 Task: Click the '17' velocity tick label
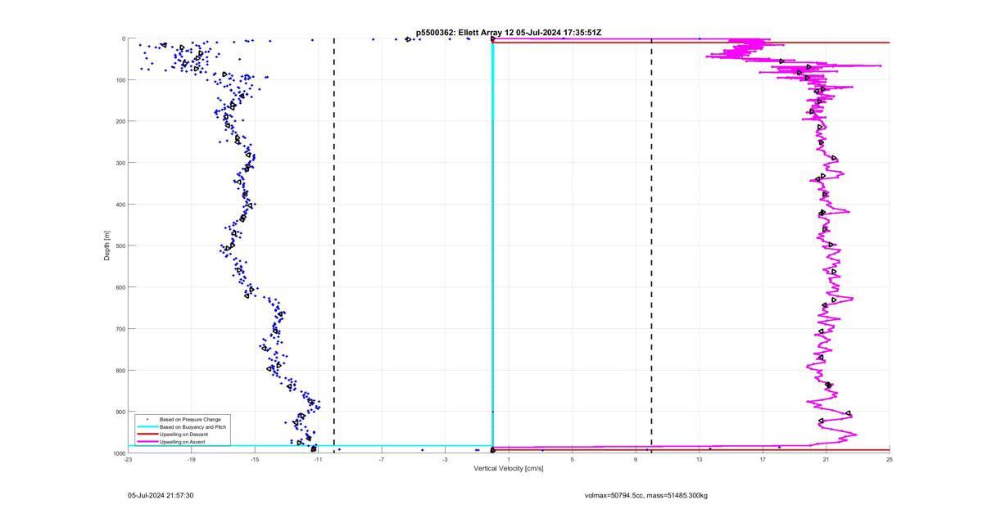763,459
